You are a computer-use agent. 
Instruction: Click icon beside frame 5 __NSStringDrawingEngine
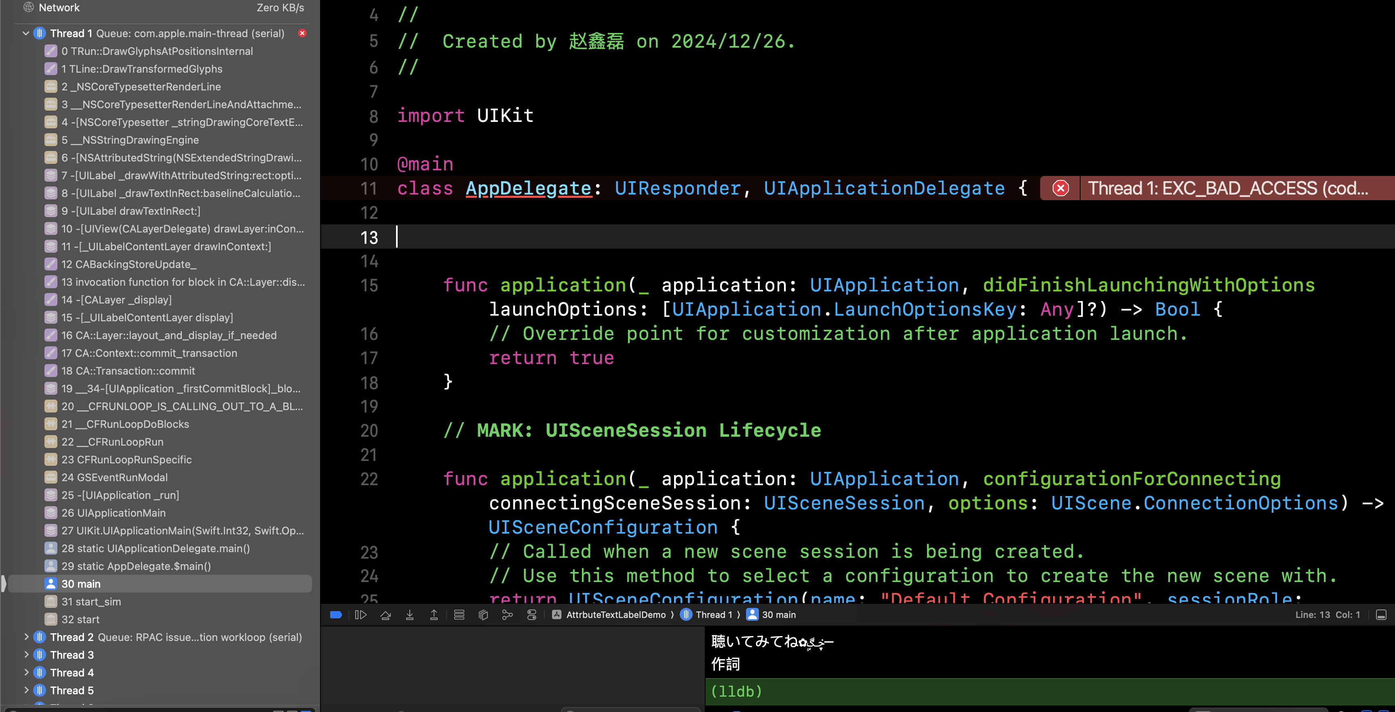tap(51, 140)
